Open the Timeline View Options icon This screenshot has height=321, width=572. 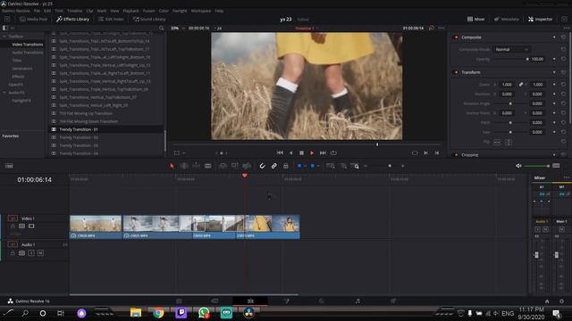(x=9, y=166)
